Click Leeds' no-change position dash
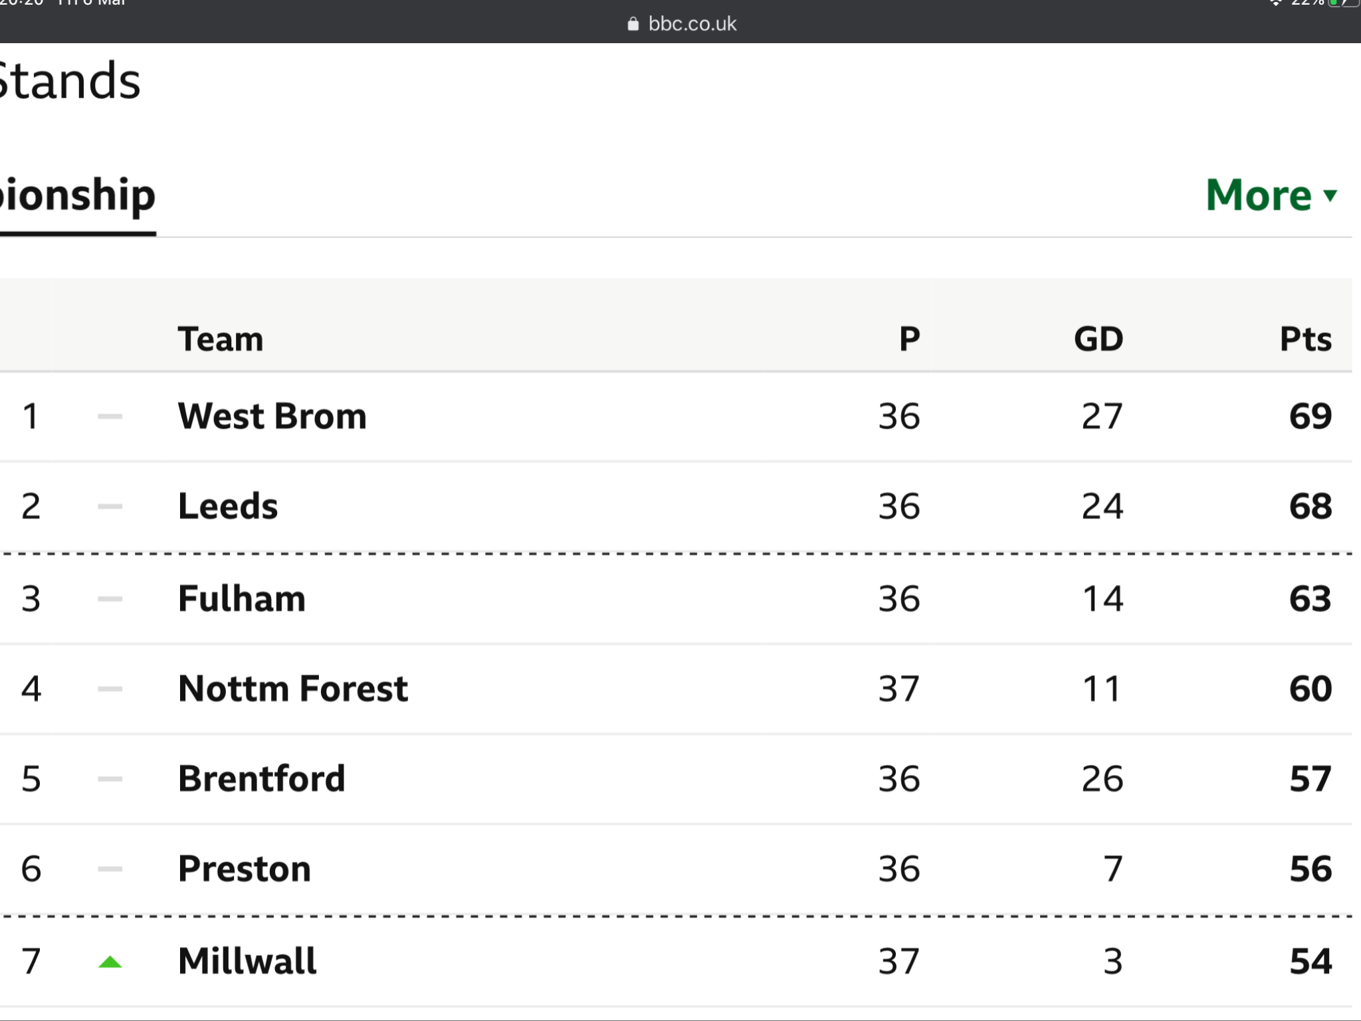Image resolution: width=1361 pixels, height=1021 pixels. pos(110,507)
